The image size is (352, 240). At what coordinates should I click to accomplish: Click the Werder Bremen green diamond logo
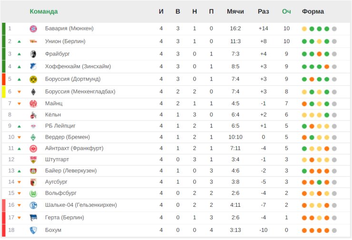(x=33, y=137)
